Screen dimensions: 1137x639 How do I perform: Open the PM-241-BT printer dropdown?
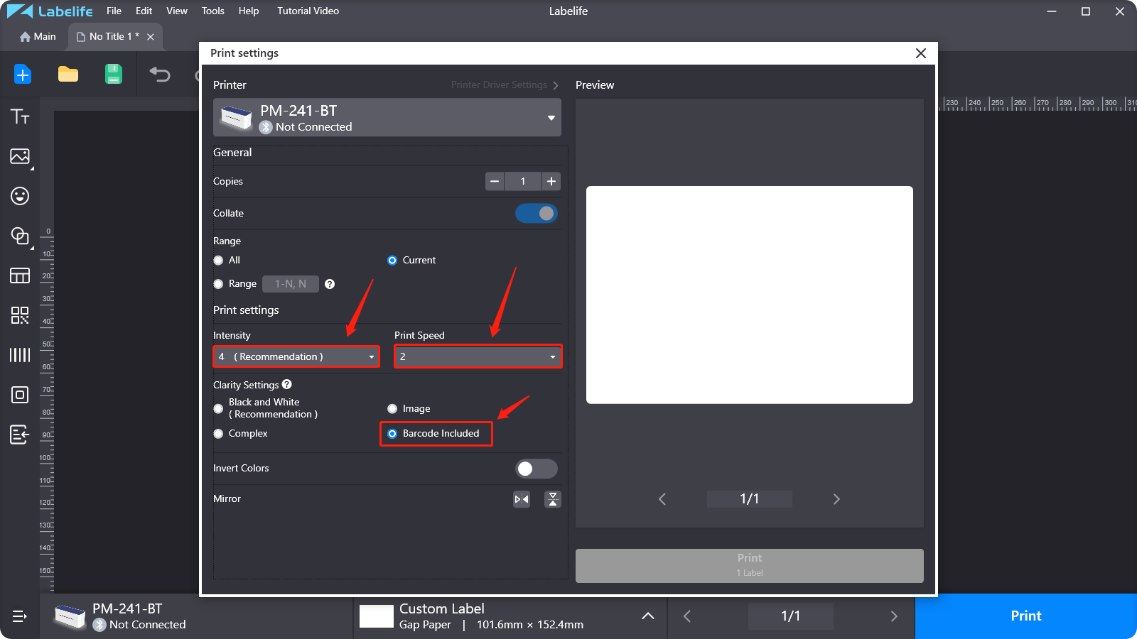(x=387, y=117)
